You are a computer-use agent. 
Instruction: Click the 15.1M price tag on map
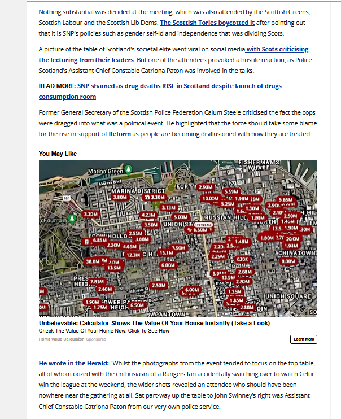click(x=167, y=252)
